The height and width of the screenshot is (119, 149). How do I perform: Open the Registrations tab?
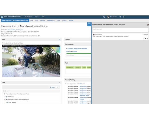pos(51,20)
